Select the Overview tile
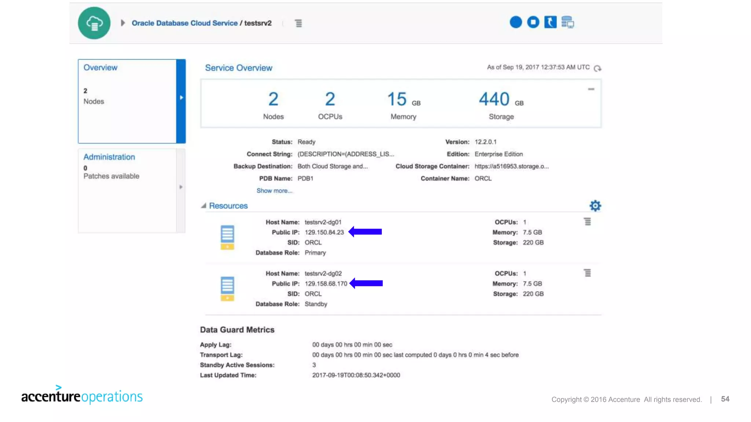 coord(127,101)
